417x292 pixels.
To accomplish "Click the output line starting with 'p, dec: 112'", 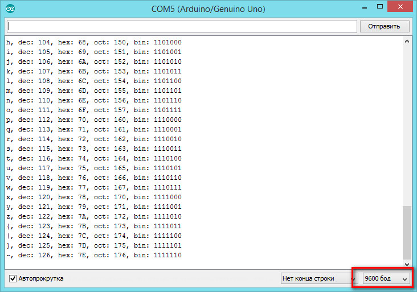I will (x=94, y=120).
